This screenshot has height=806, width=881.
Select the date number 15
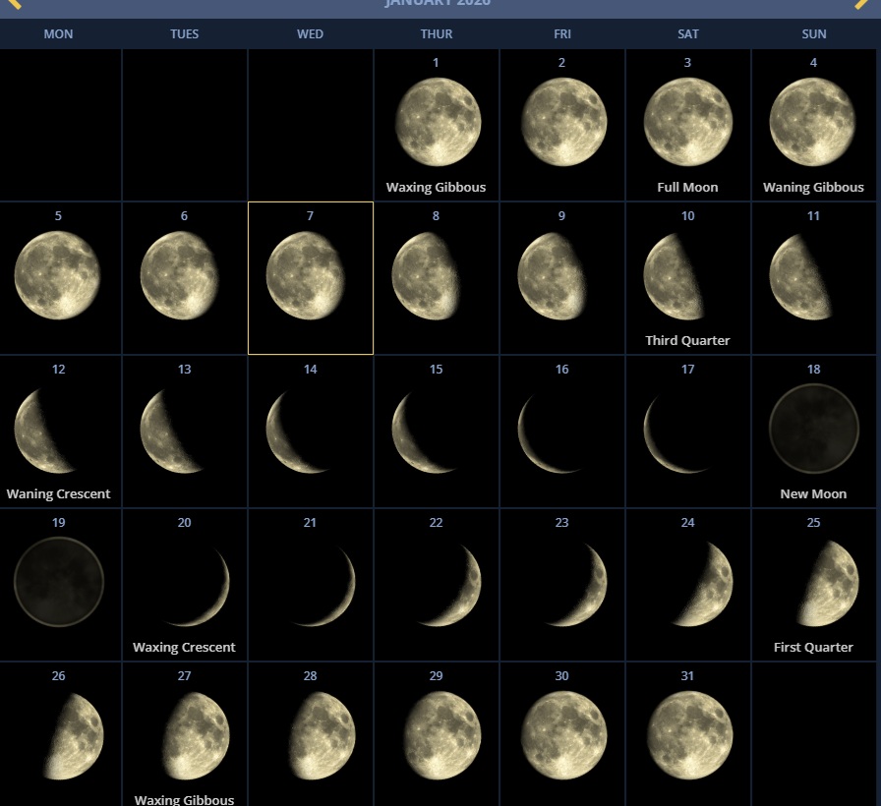436,370
